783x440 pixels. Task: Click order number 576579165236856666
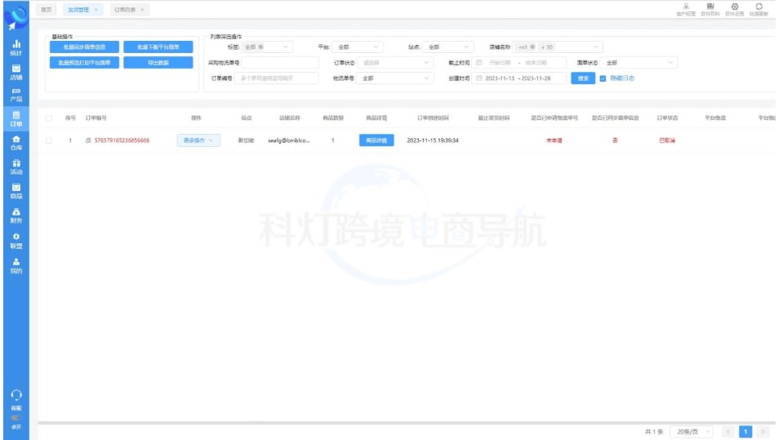[122, 140]
